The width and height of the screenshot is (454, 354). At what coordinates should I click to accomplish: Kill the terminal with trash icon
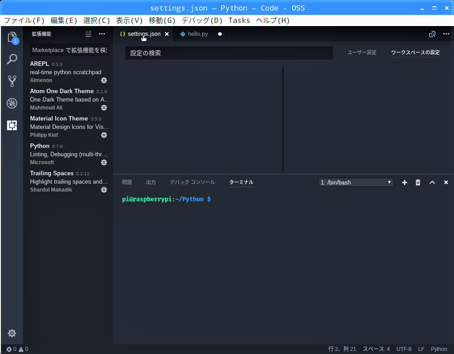[418, 182]
